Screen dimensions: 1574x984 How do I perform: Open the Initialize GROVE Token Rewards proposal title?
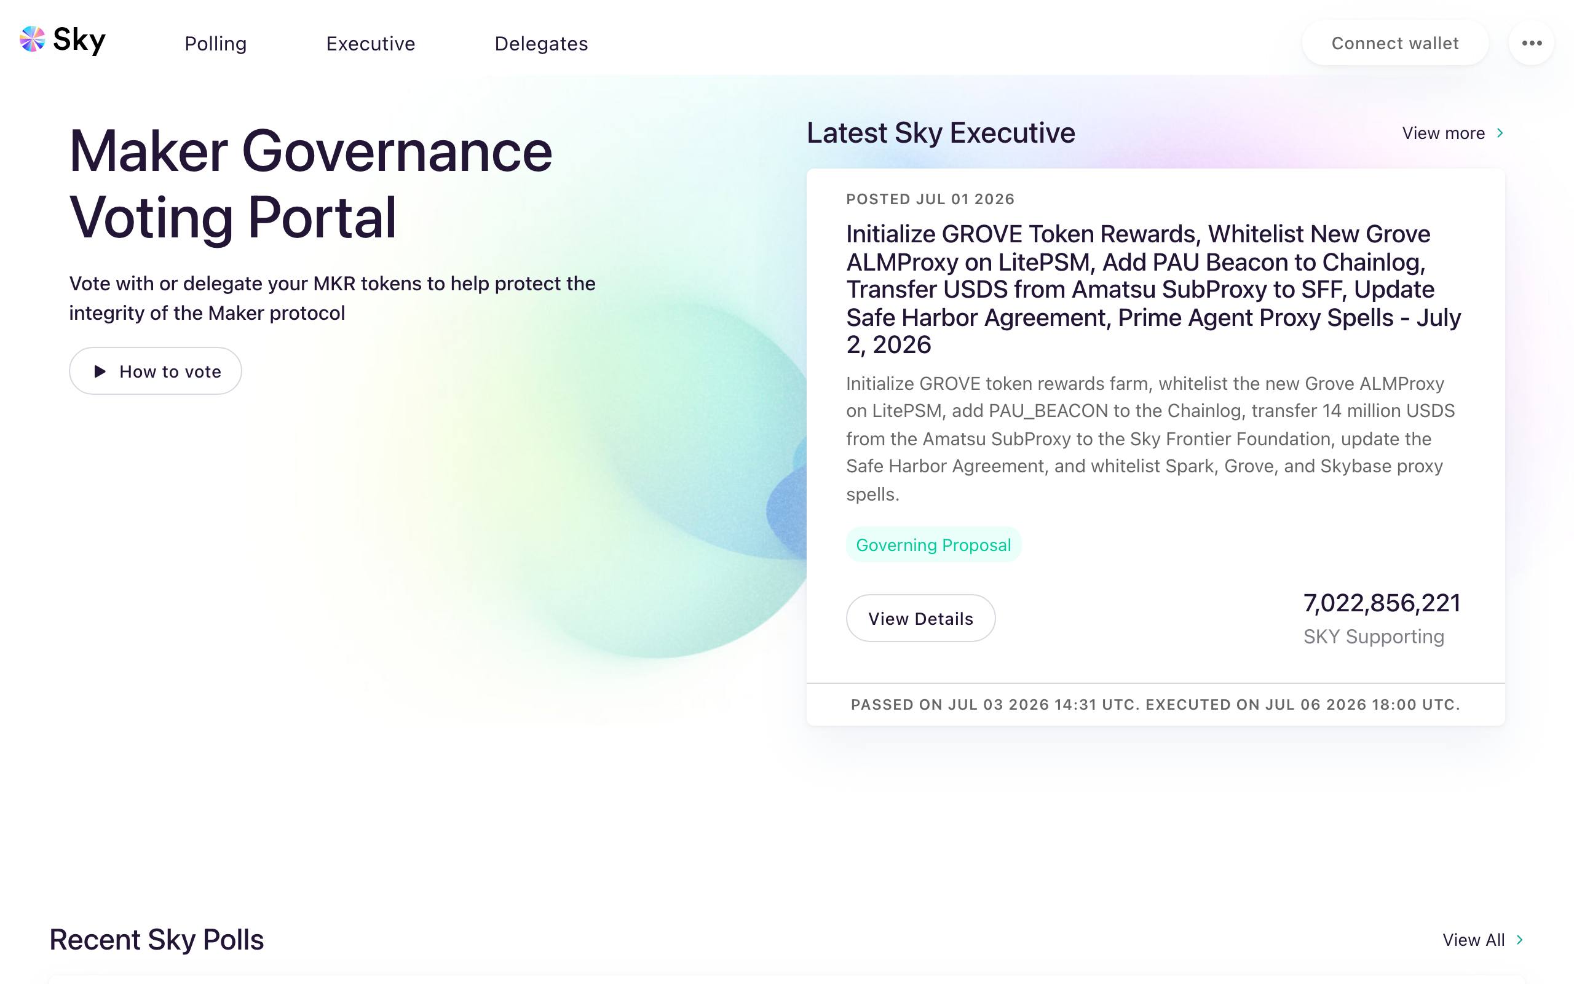click(1153, 289)
